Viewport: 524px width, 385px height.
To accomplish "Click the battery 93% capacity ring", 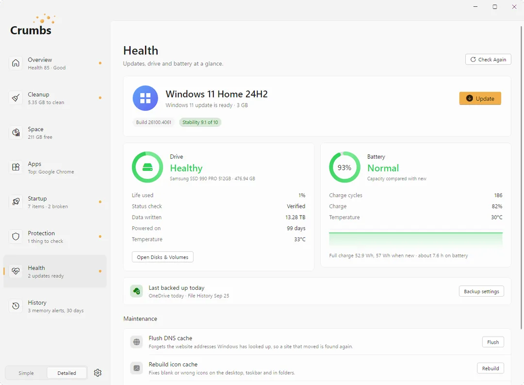I will click(x=344, y=167).
